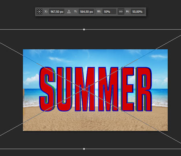Click the Y: label in options bar

tap(76, 12)
